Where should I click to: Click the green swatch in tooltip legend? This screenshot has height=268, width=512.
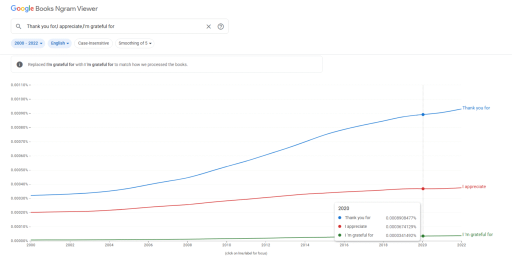tap(339, 235)
